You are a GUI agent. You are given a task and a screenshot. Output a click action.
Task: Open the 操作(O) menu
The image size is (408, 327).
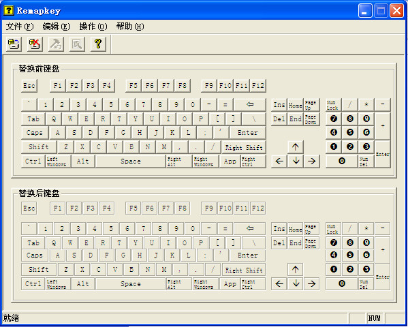tap(93, 27)
